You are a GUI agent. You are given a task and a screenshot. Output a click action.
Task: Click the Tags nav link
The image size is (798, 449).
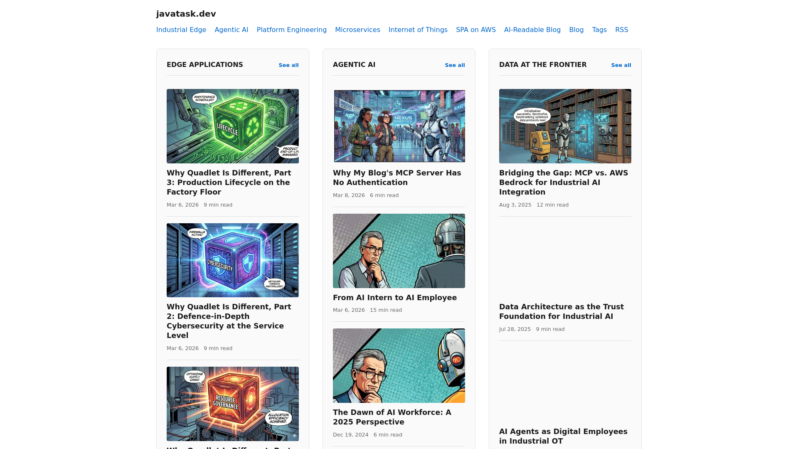(x=599, y=30)
